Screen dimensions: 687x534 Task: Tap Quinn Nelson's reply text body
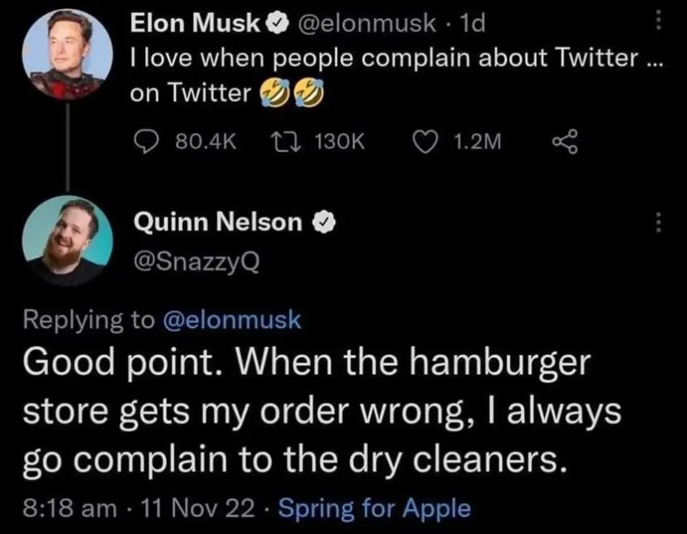[318, 409]
